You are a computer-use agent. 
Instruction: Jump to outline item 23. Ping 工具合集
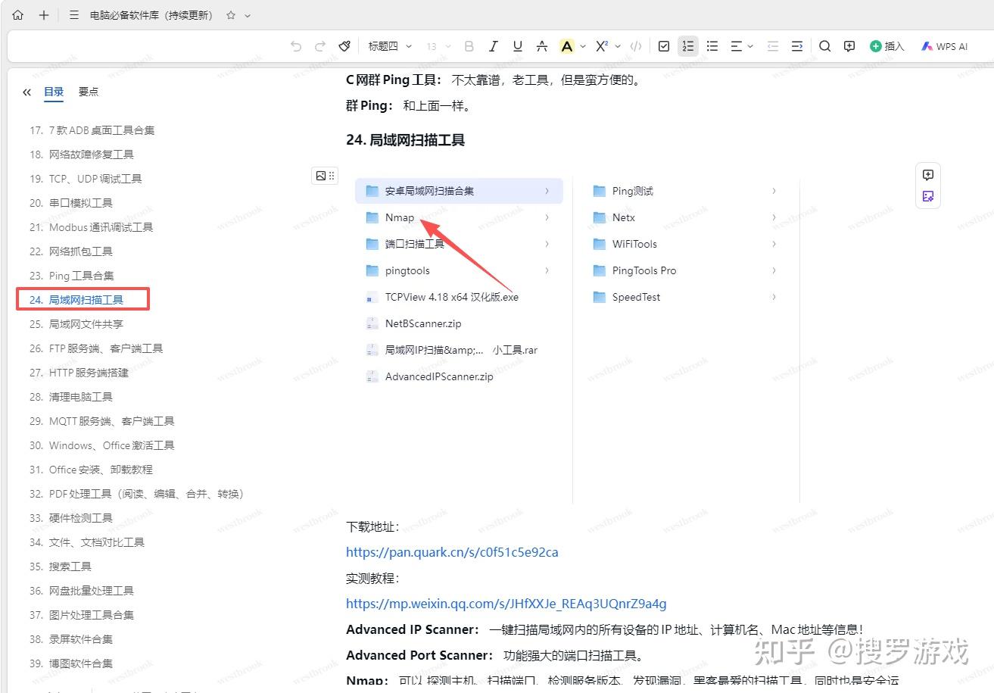coord(72,276)
